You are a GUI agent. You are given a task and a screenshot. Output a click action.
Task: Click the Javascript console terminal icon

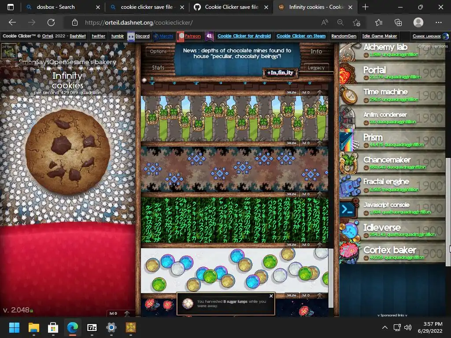coord(349,208)
